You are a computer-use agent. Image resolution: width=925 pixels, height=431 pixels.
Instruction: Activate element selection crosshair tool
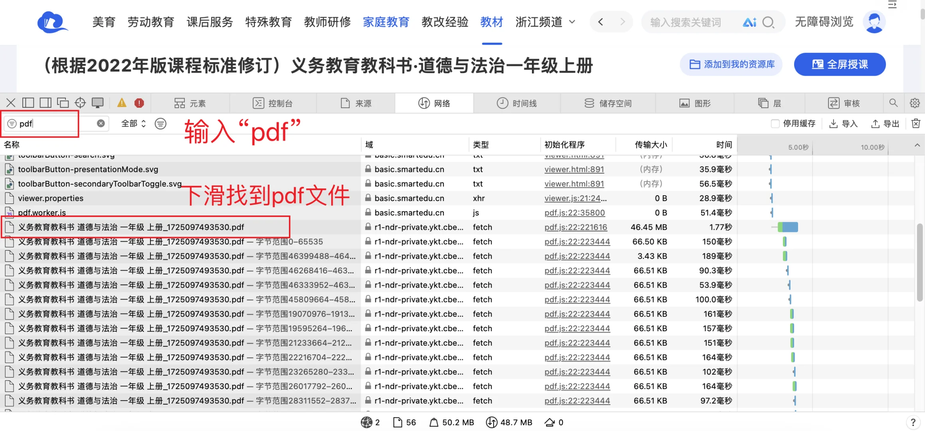pos(80,103)
